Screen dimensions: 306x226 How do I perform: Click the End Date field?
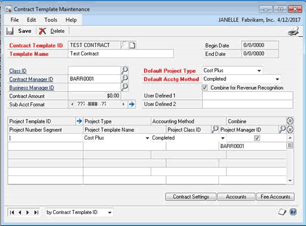pos(260,54)
